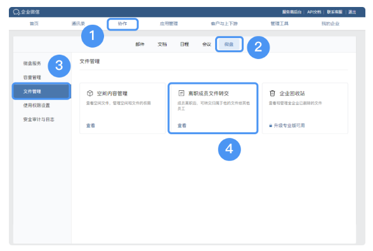Open 安全审计与日志 in the sidebar
The height and width of the screenshot is (251, 373).
[39, 119]
